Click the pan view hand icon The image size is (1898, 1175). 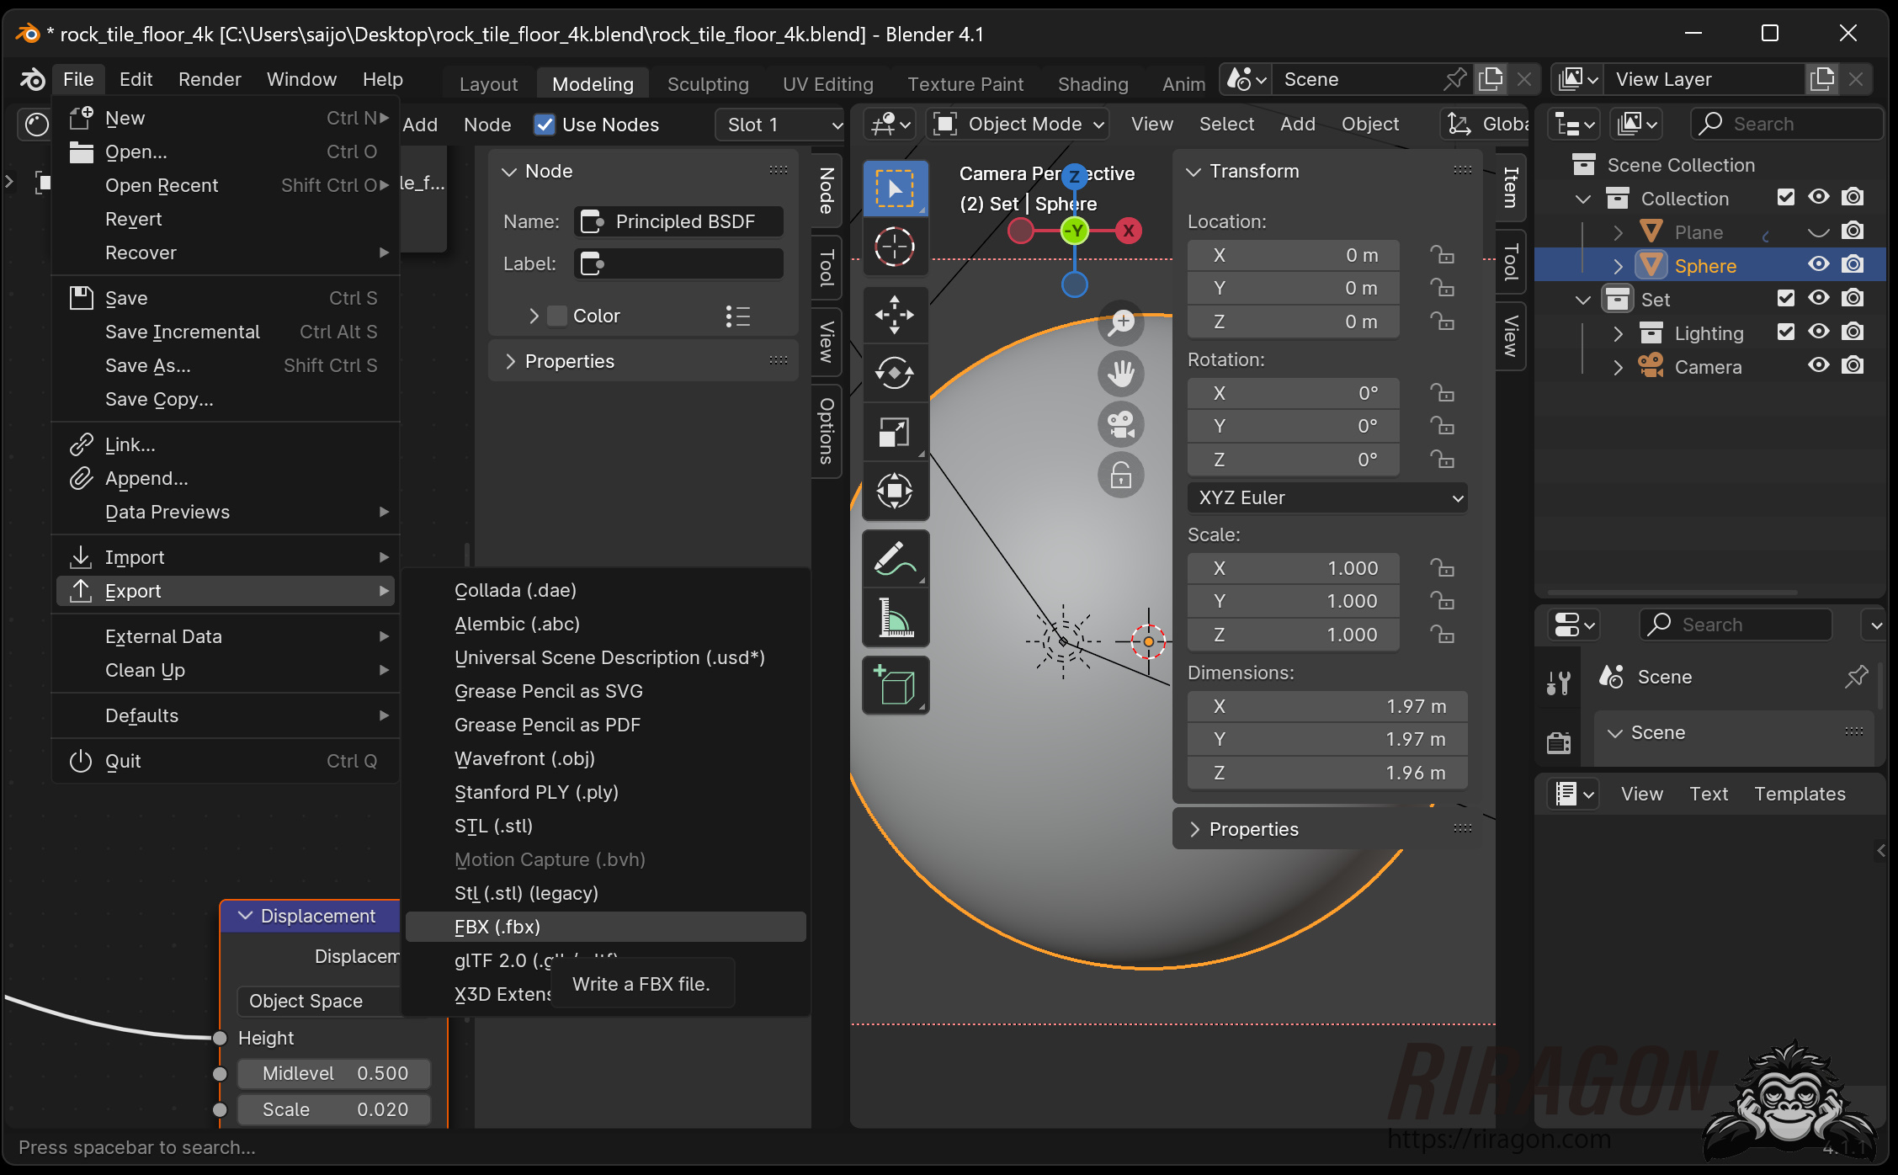(x=1120, y=374)
